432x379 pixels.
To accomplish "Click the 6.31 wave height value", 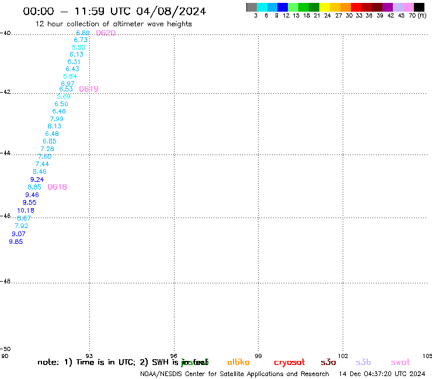I will (74, 62).
